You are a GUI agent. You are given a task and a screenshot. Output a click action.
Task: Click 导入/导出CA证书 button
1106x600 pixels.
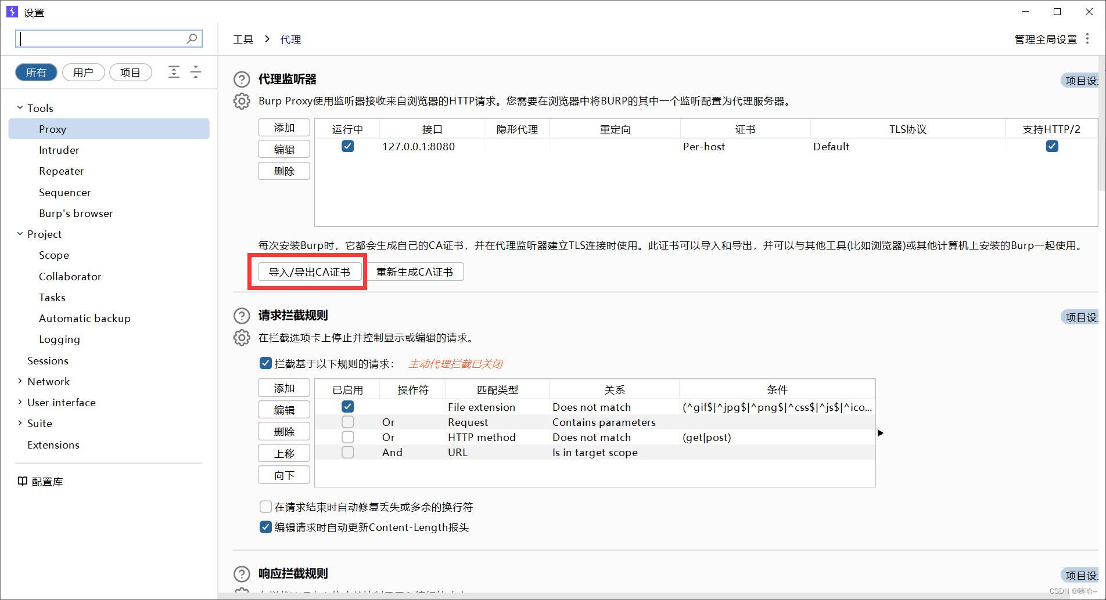[310, 272]
